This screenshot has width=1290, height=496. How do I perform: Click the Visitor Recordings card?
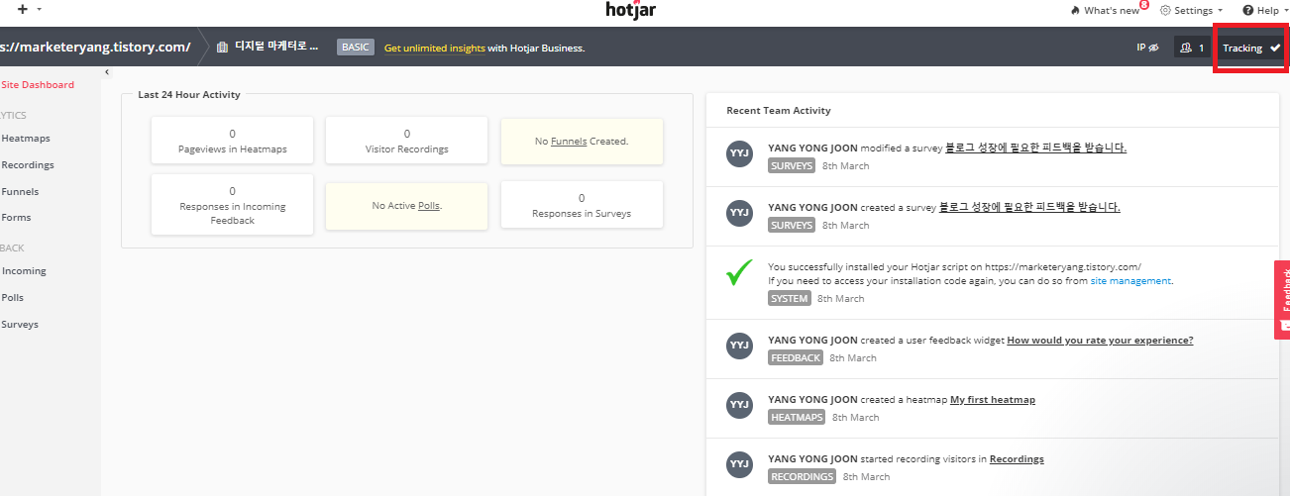pos(406,140)
